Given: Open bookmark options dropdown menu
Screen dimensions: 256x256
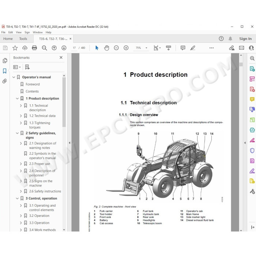Looking at the screenshot, I should (x=17, y=67).
